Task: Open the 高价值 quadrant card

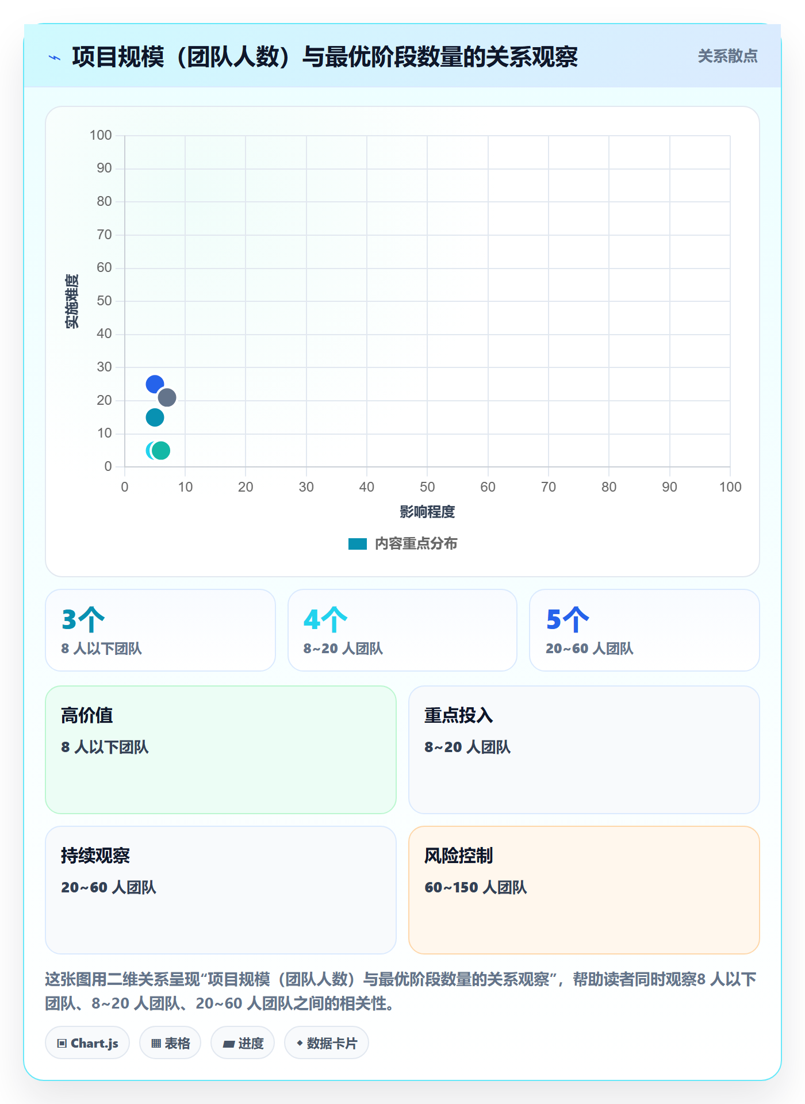Action: coord(221,750)
